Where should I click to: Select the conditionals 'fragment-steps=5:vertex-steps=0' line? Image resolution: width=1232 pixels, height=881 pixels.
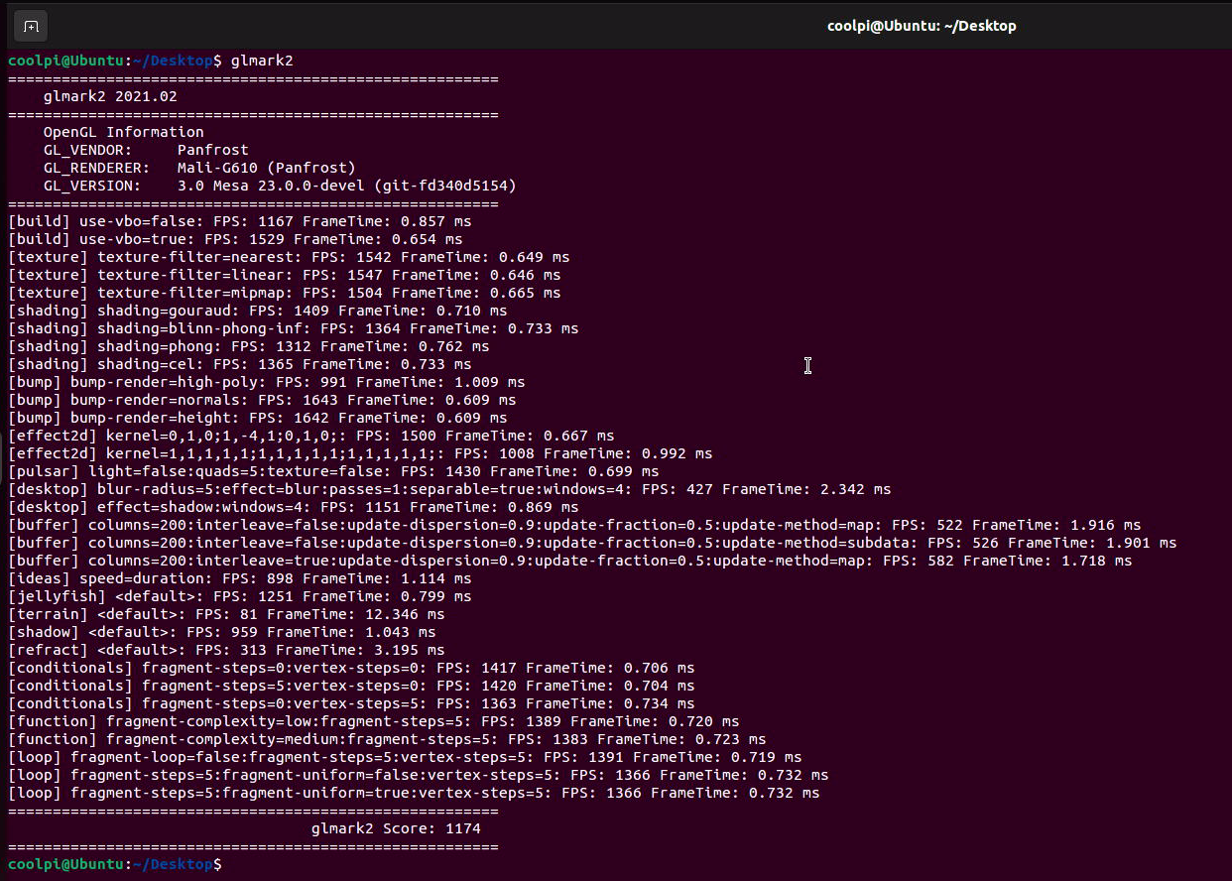click(351, 686)
